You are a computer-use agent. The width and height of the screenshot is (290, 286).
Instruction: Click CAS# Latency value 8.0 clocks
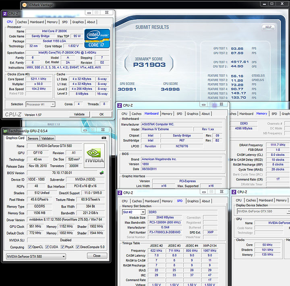click(x=278, y=154)
